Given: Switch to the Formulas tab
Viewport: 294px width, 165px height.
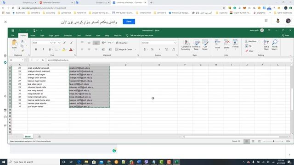Looking at the screenshot, I should tap(68, 35).
